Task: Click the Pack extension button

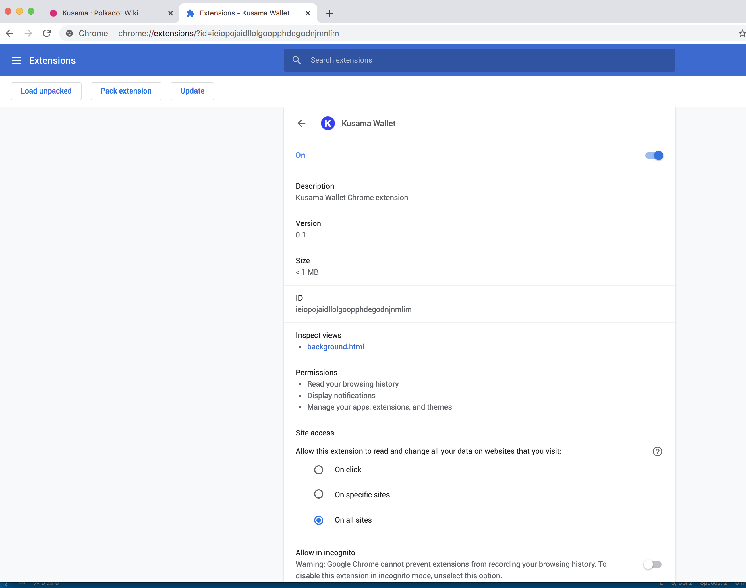Action: pos(126,91)
